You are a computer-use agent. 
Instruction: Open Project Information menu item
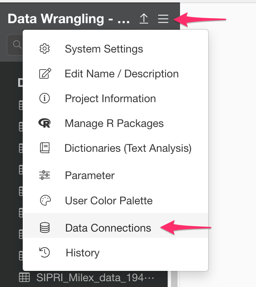[x=110, y=99]
